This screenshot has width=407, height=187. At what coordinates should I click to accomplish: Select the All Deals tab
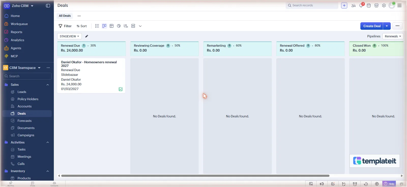tap(65, 16)
